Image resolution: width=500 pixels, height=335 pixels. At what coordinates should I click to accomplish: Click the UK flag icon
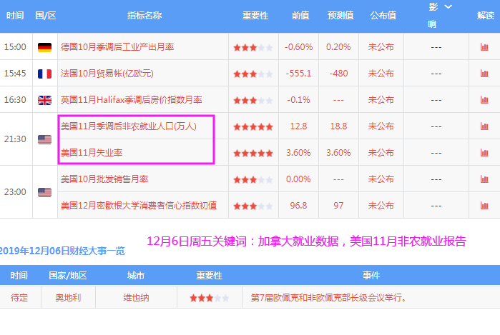click(44, 100)
